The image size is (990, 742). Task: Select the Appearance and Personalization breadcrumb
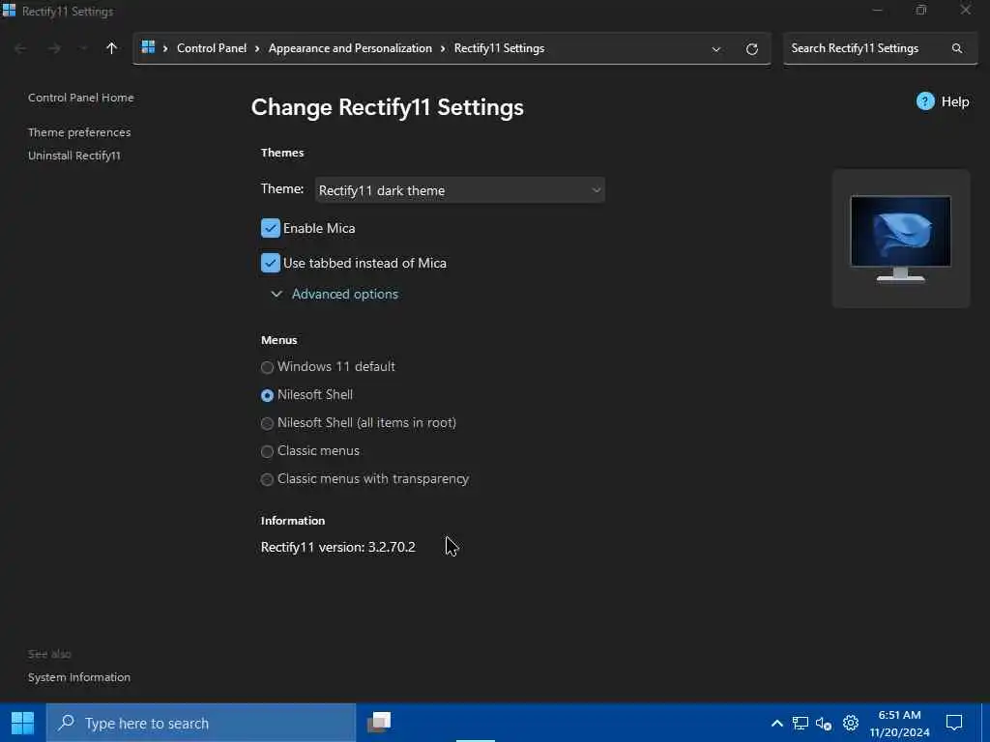[x=350, y=48]
